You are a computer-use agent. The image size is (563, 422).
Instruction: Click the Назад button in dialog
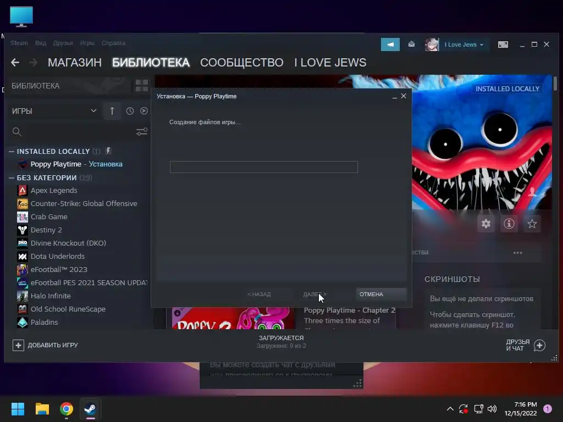[259, 295]
